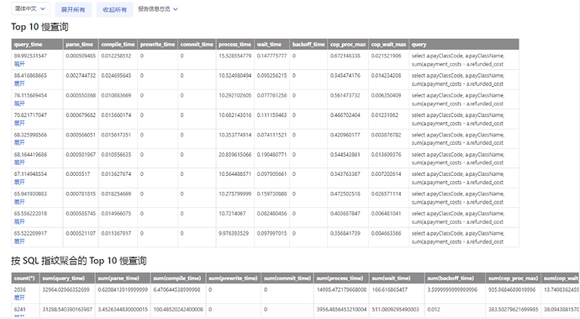Screen dimensions: 580x319
Task: Click the prewrite_time column header
Action: (157, 44)
